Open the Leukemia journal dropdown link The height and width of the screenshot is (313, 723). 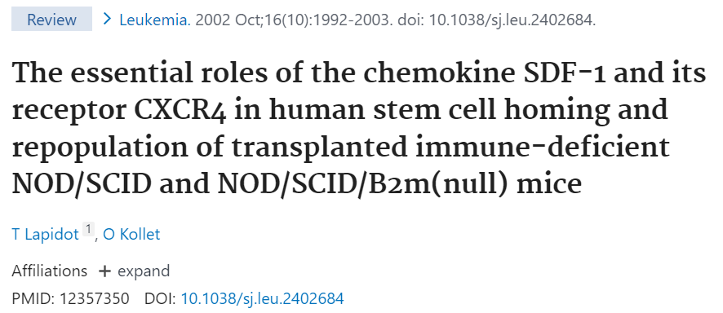pyautogui.click(x=154, y=20)
